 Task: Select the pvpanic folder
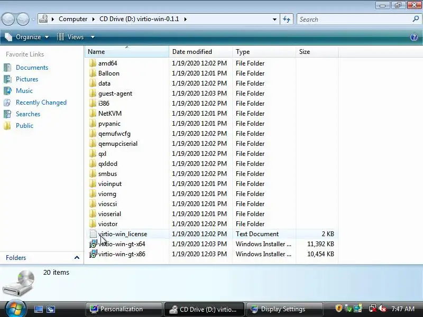coord(109,124)
